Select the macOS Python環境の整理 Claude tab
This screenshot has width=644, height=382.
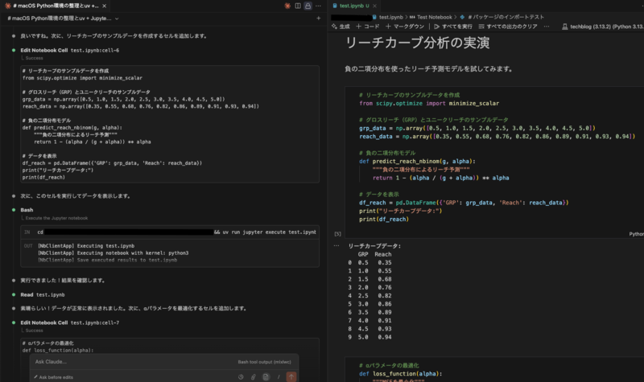coord(55,6)
